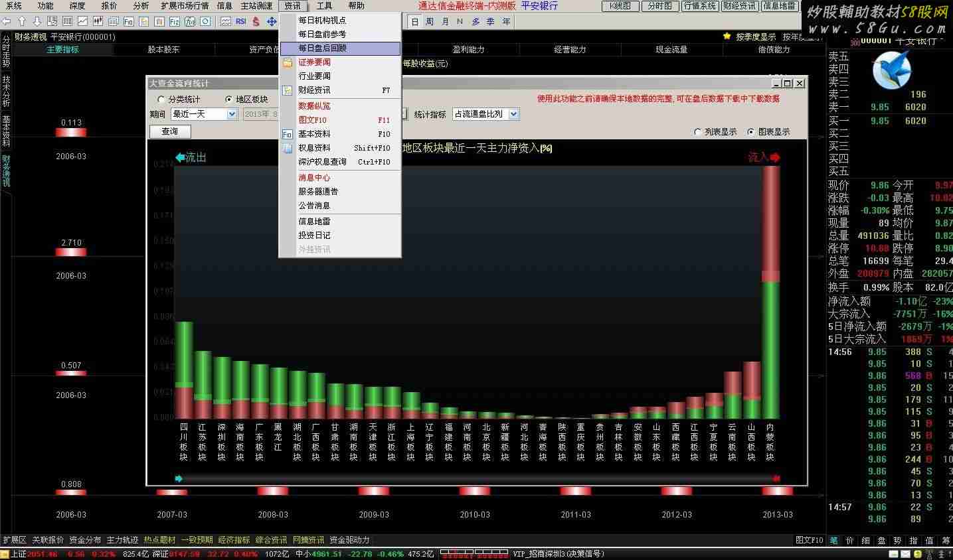The image size is (953, 560).
Task: Choose the 列表显示 radio option
Action: click(x=697, y=132)
